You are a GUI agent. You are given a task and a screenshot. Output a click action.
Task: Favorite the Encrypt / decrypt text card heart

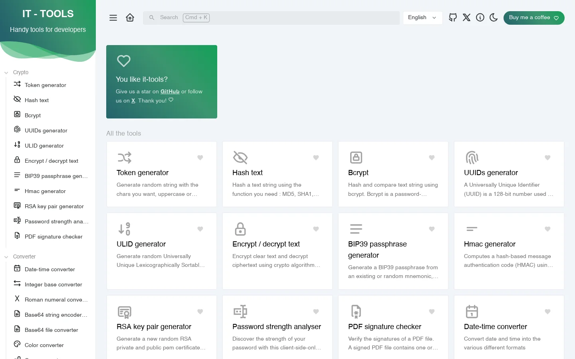[316, 229]
